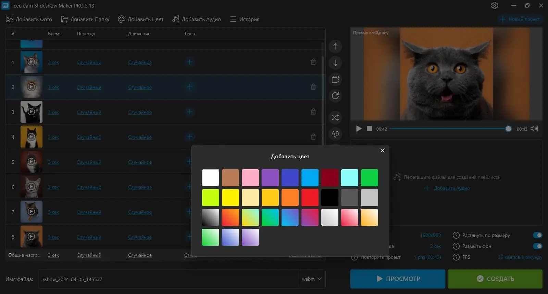
Task: Shuffle the slides order
Action: [335, 118]
